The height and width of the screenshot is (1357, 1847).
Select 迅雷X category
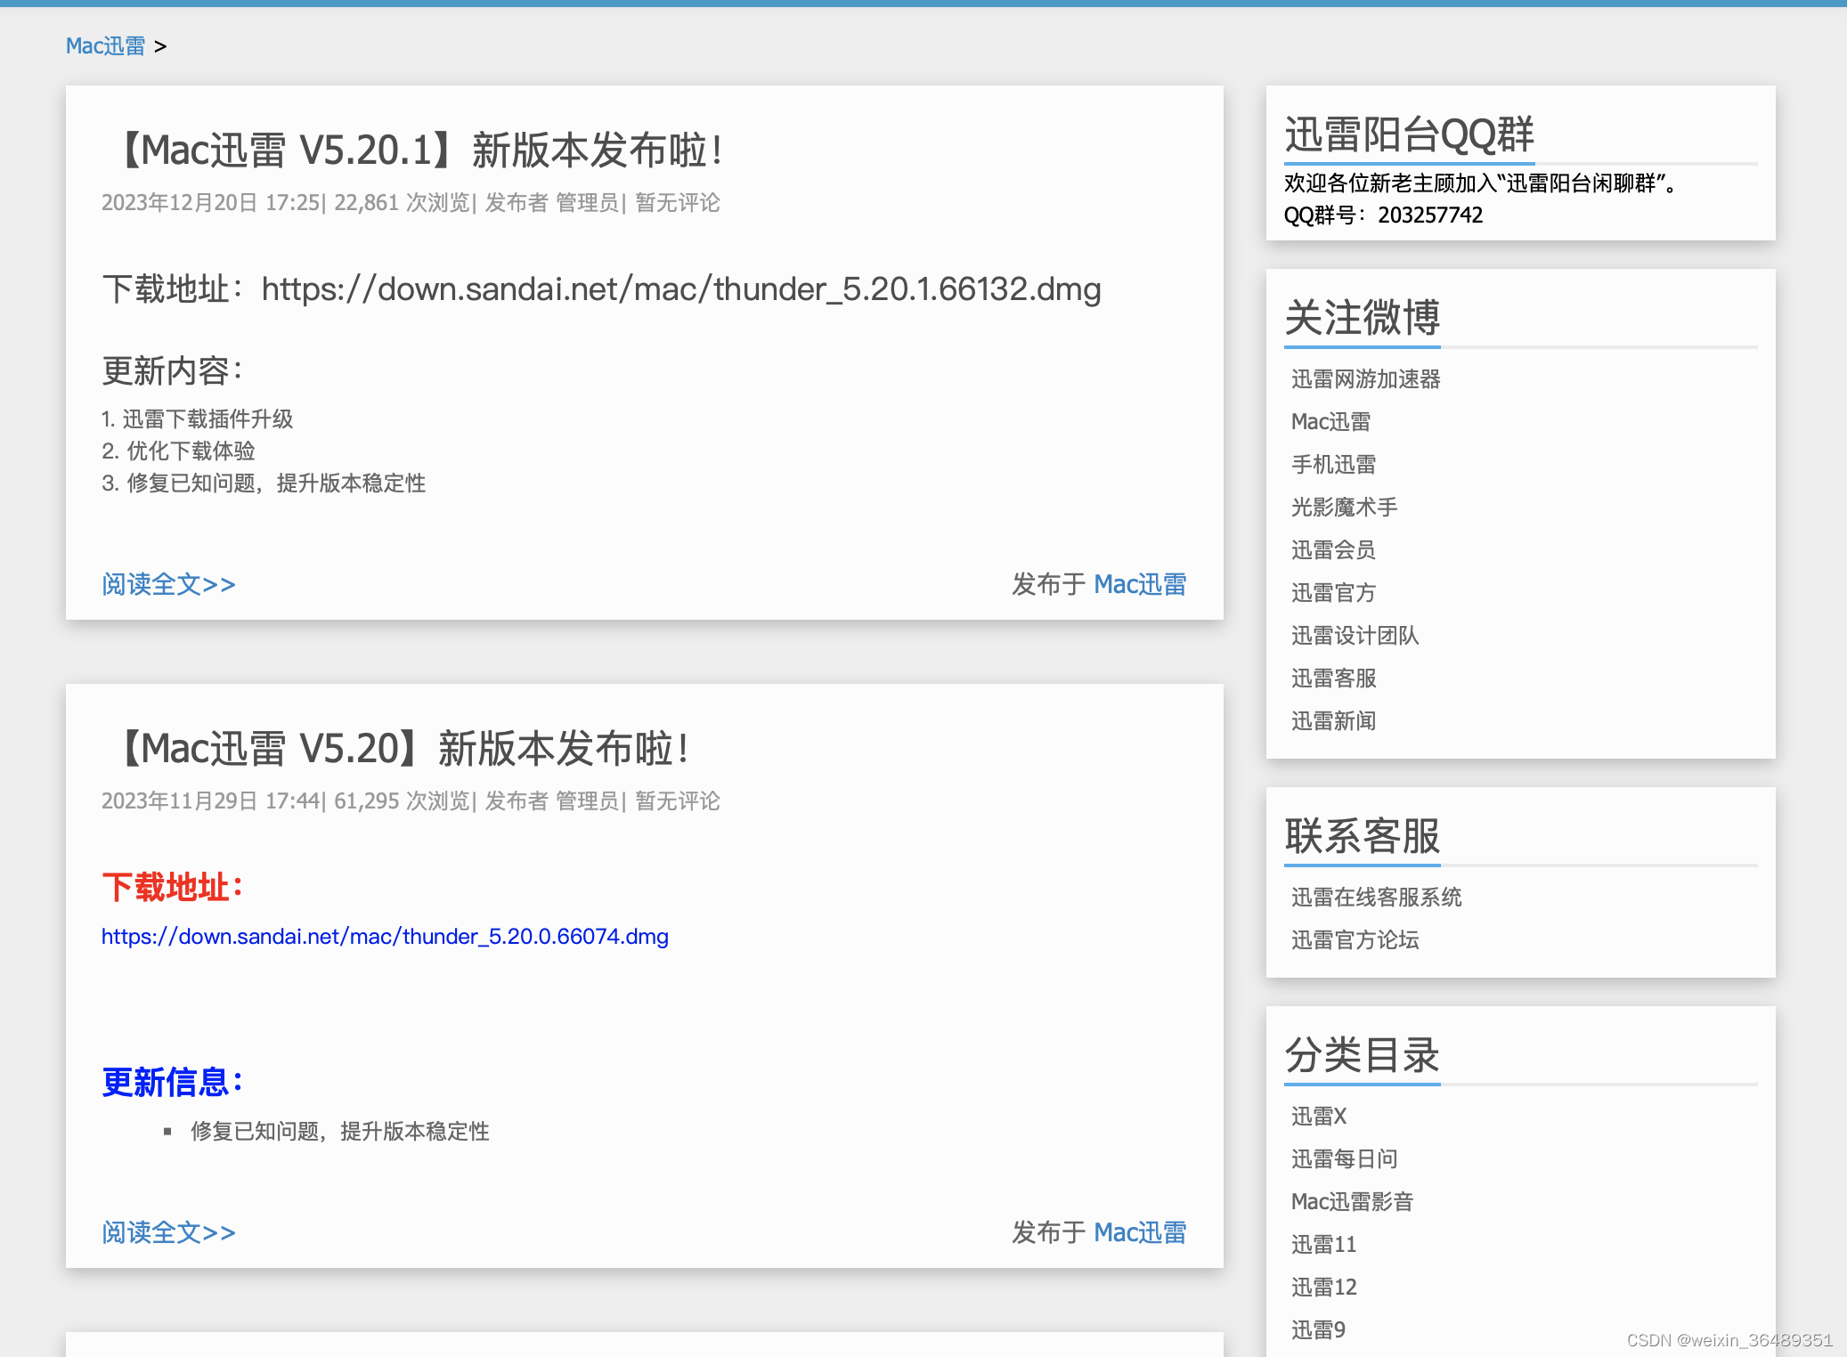(x=1319, y=1117)
